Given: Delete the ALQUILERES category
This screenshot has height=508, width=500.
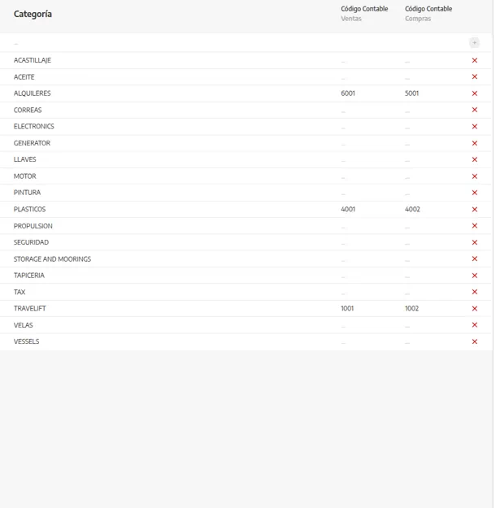Looking at the screenshot, I should point(475,93).
